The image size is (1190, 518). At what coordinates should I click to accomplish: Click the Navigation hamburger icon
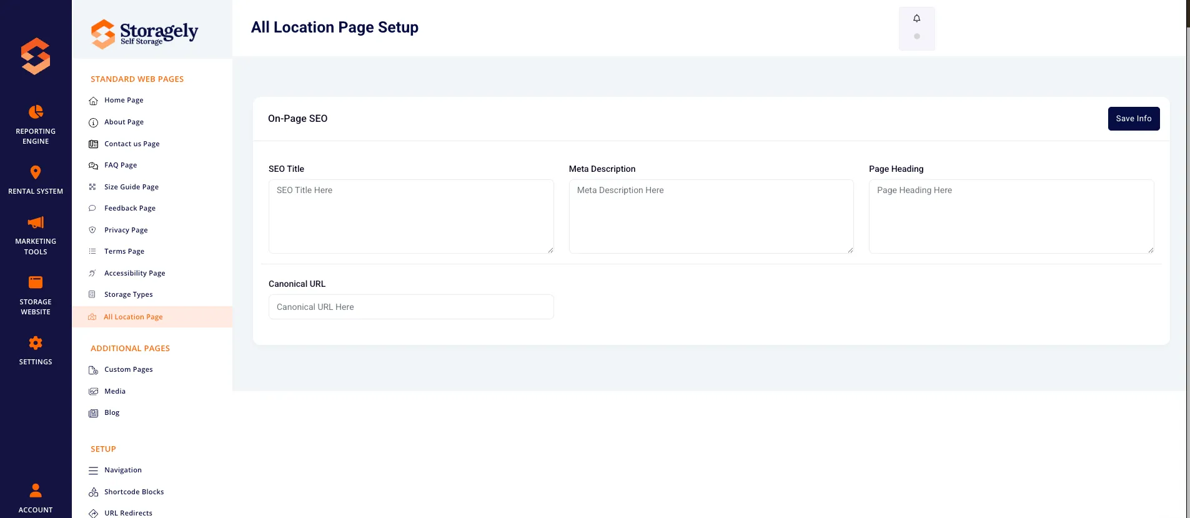tap(93, 471)
